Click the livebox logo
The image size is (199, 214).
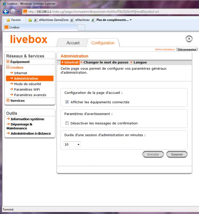coord(29,39)
